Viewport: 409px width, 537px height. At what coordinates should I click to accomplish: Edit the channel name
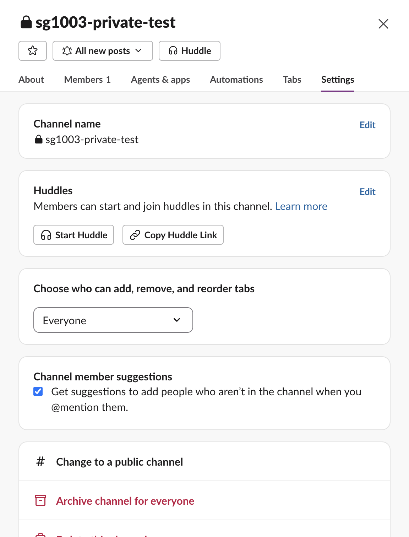(x=367, y=125)
